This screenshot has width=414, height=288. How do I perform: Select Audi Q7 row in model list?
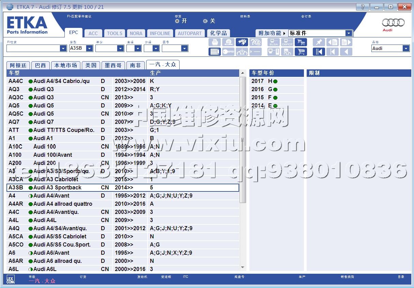pos(44,122)
